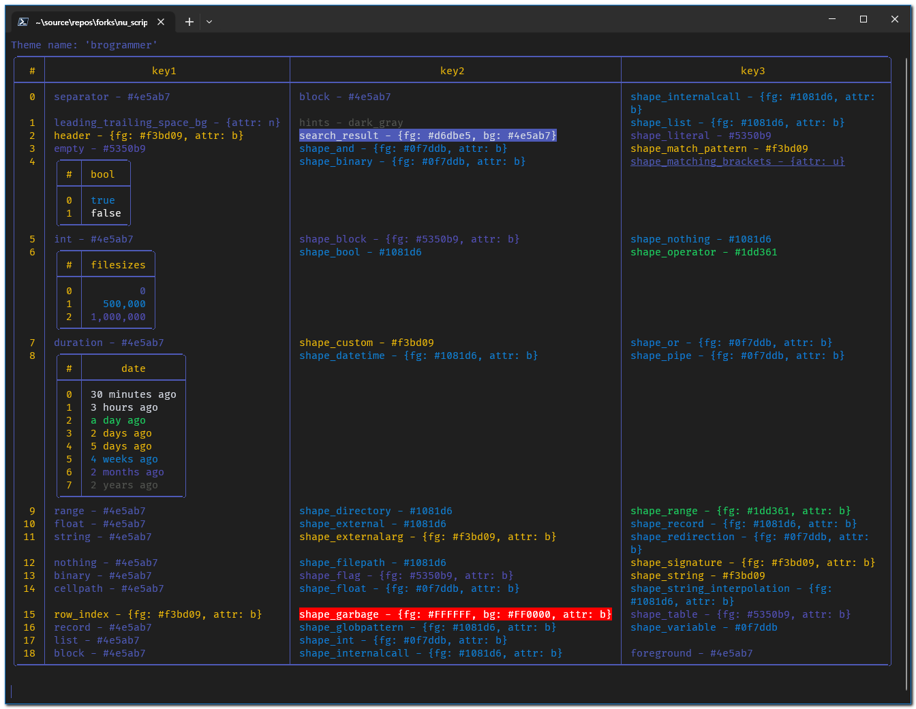Minimize the terminal window
The image size is (916, 709).
tap(832, 19)
